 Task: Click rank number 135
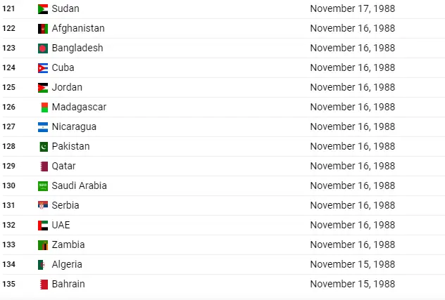8,284
